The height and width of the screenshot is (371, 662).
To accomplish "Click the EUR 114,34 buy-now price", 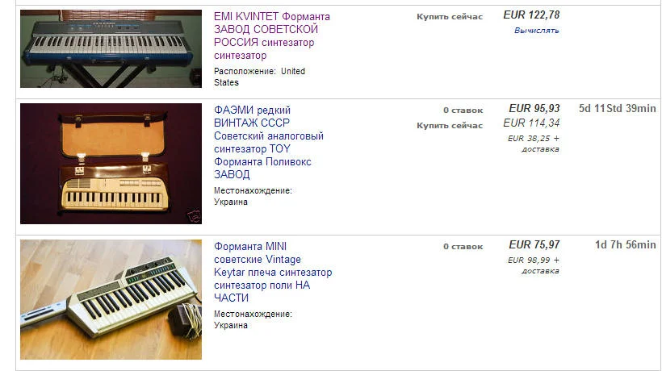I will pyautogui.click(x=530, y=123).
